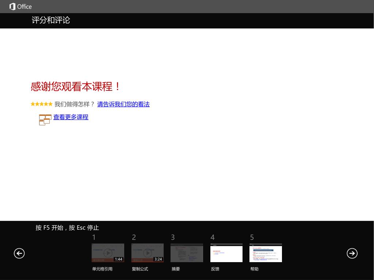Play video 2 复制公式 thumbnail
The image size is (374, 280).
point(148,253)
